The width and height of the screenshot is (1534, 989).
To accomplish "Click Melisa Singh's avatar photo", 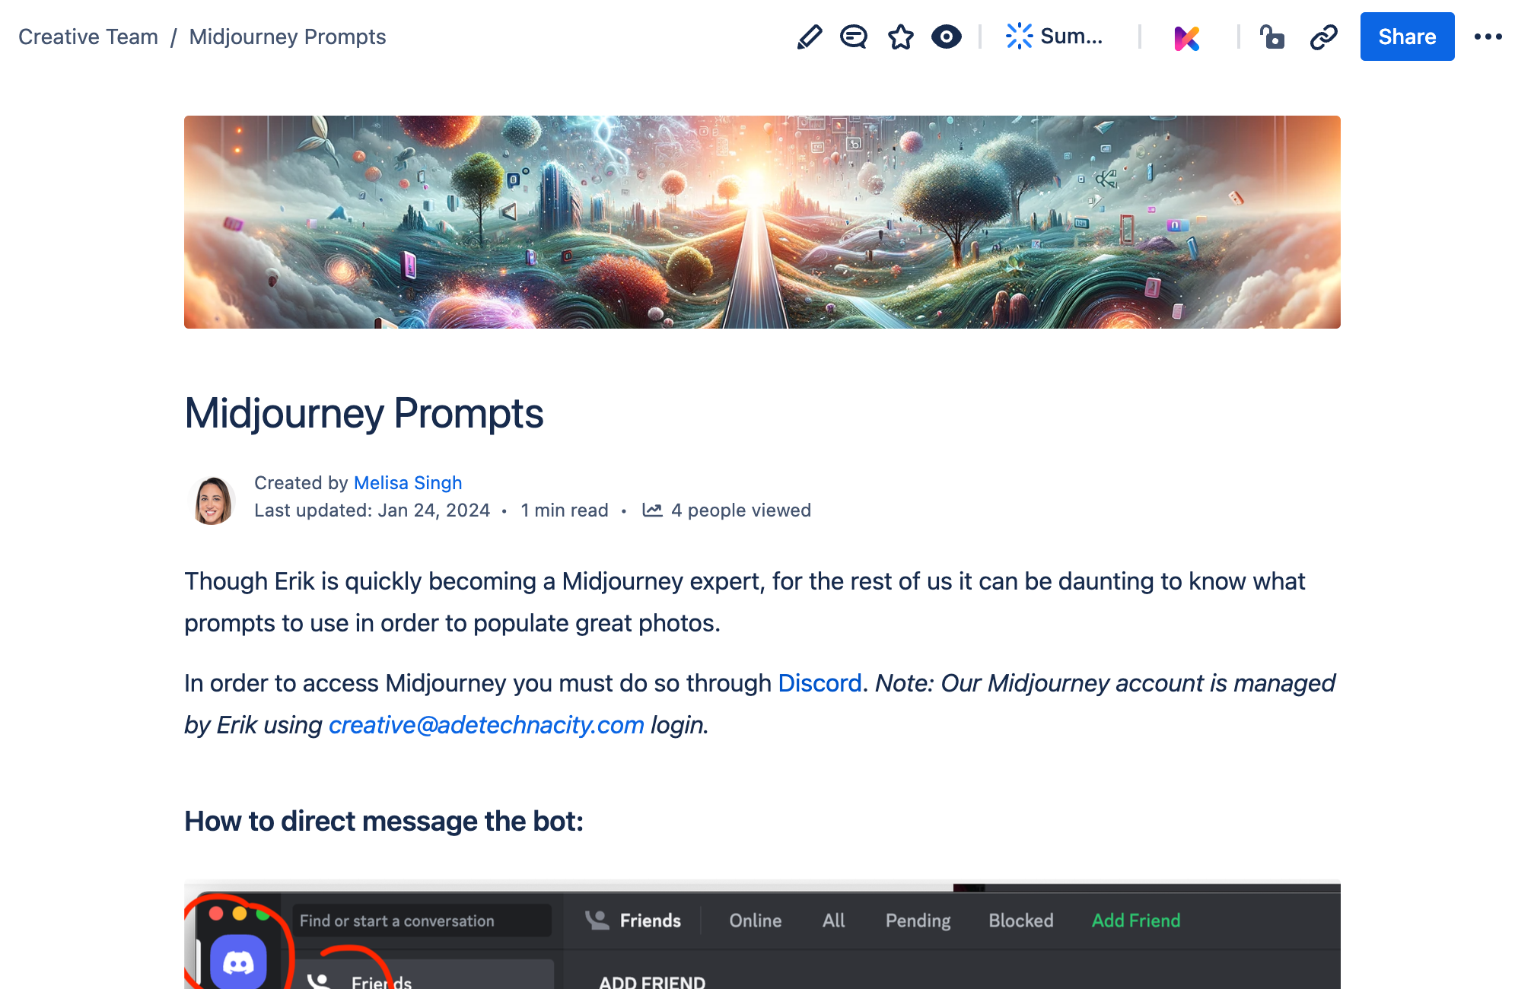I will click(x=212, y=500).
